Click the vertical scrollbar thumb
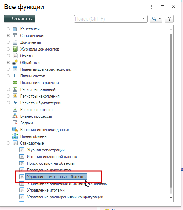Screen dimensions: 183x210 coord(171,111)
